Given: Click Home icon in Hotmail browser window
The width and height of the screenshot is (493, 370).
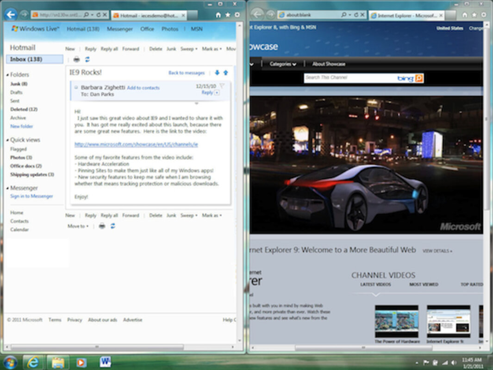Looking at the screenshot, I should [x=218, y=15].
